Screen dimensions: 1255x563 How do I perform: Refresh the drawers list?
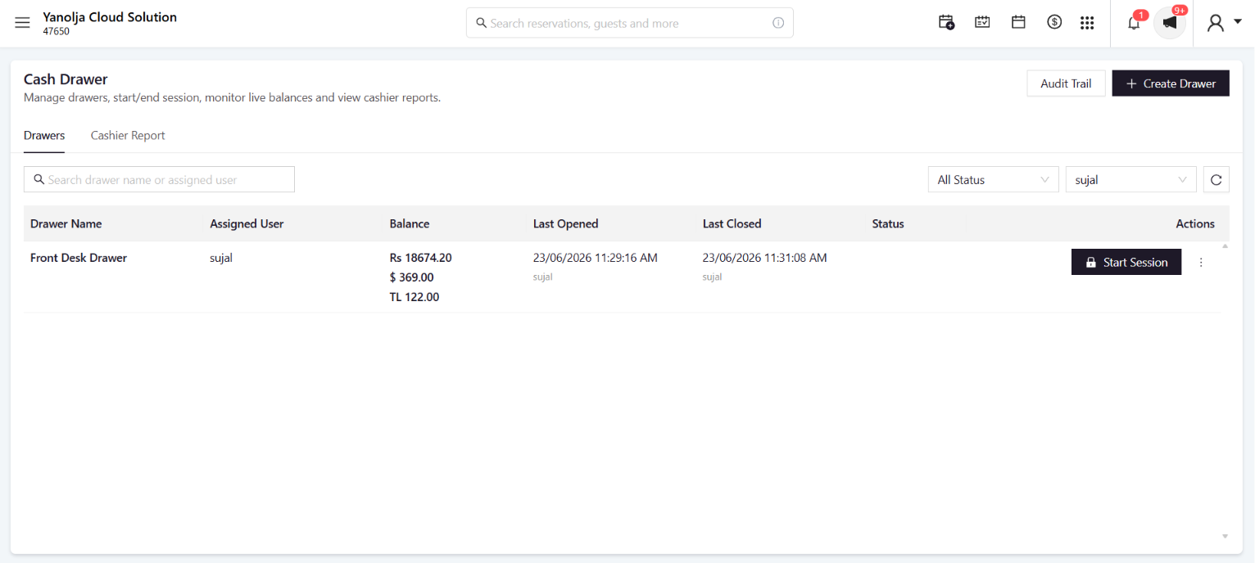pyautogui.click(x=1216, y=180)
